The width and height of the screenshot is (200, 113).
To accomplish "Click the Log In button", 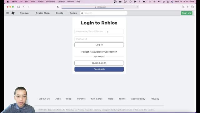I will [x=99, y=45].
